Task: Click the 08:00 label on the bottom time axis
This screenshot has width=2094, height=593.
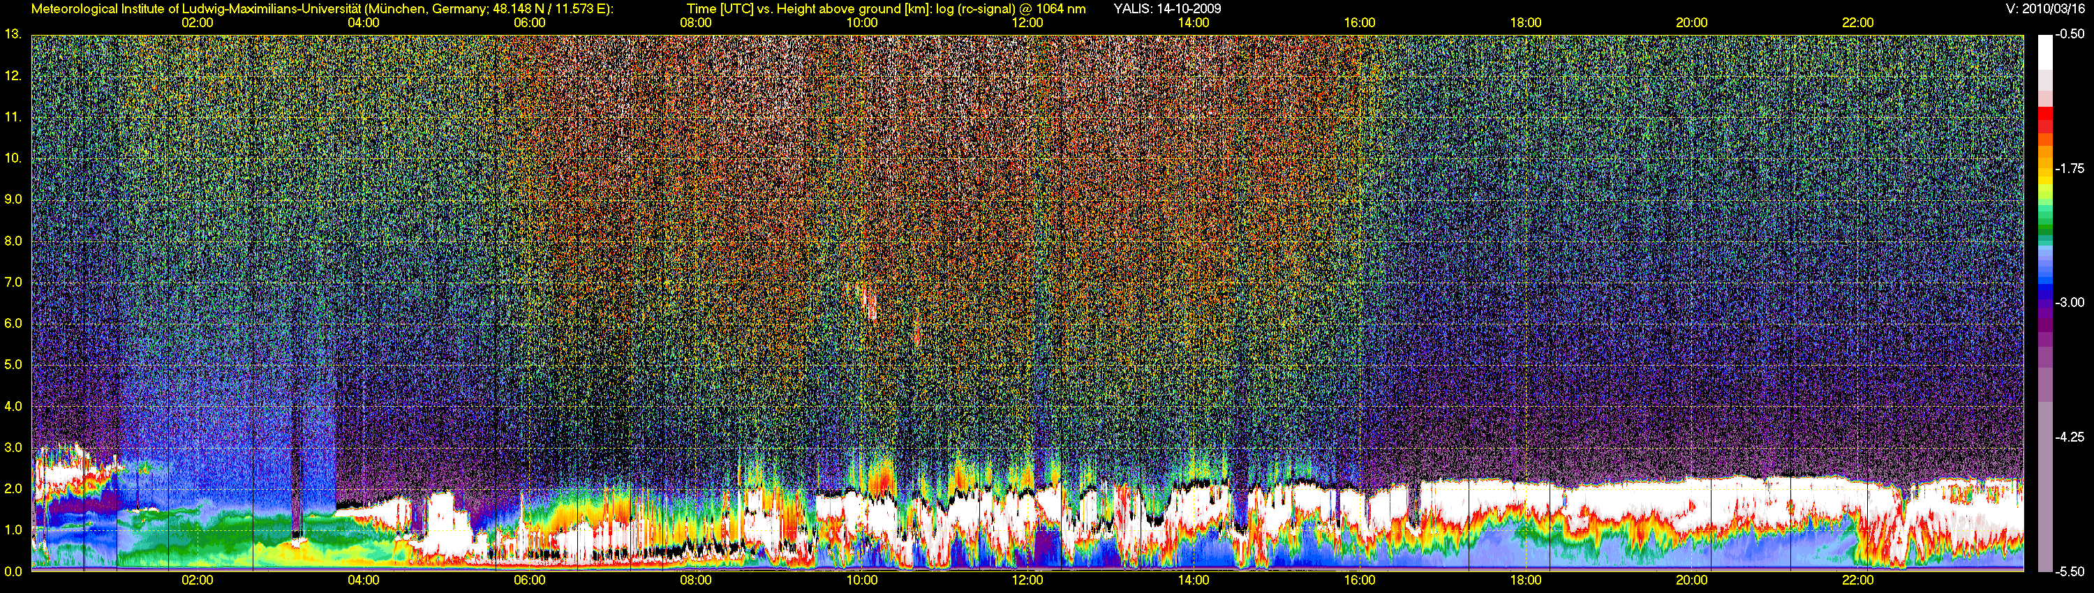Action: (696, 580)
